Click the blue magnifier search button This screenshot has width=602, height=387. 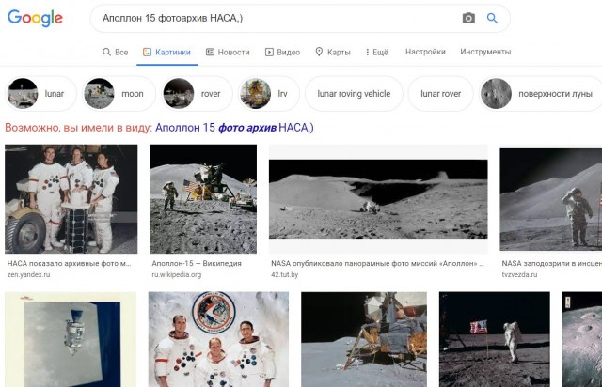[492, 18]
